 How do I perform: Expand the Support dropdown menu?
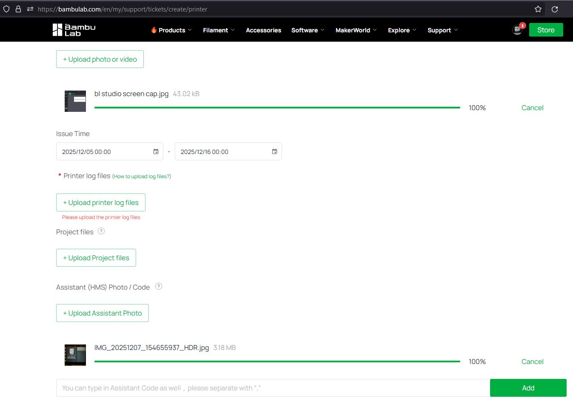[x=442, y=30]
